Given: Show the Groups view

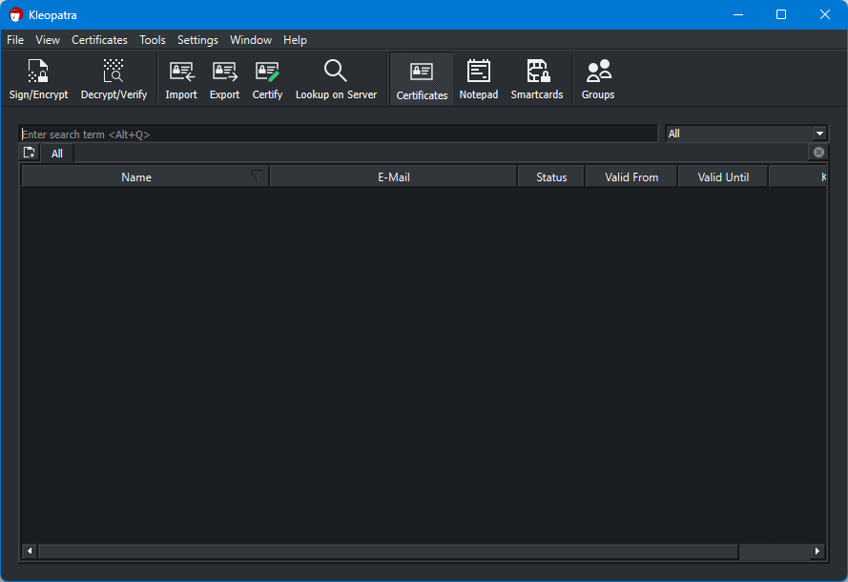Looking at the screenshot, I should pyautogui.click(x=598, y=79).
